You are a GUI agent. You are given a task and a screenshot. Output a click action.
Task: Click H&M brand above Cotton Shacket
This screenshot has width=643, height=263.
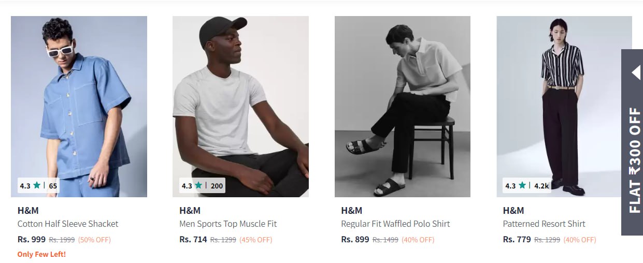tap(28, 210)
